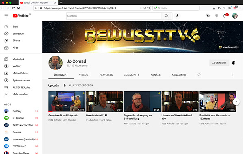Viewport: 243px width, 154px height.
Task: Show more channel tabs with right chevron
Action: (232, 75)
